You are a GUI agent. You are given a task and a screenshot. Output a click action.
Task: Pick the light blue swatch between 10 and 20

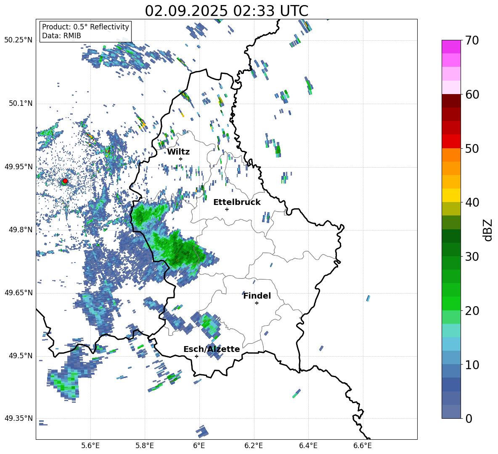(451, 344)
